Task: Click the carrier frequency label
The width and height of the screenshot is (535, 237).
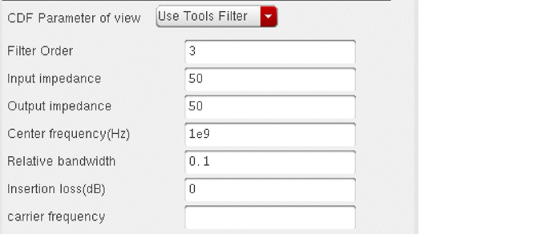Action: click(x=56, y=217)
